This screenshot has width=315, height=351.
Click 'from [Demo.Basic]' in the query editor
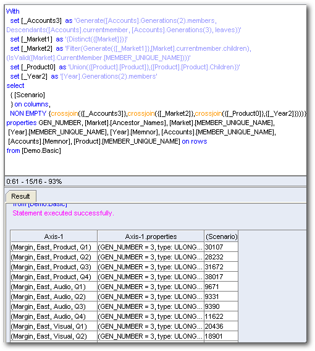(34, 150)
